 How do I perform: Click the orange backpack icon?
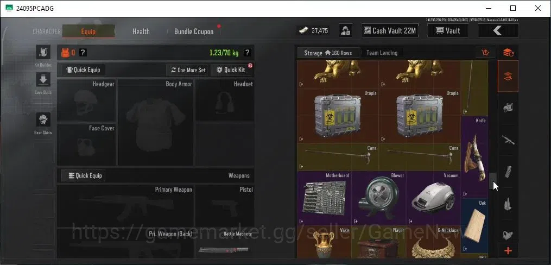pyautogui.click(x=65, y=53)
